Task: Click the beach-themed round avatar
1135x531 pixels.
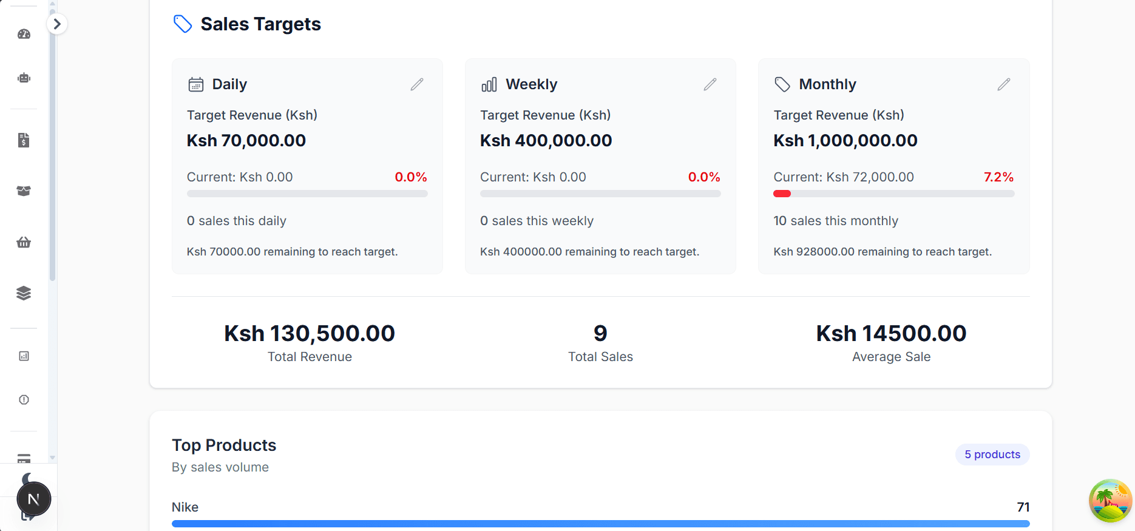Action: 1111,501
